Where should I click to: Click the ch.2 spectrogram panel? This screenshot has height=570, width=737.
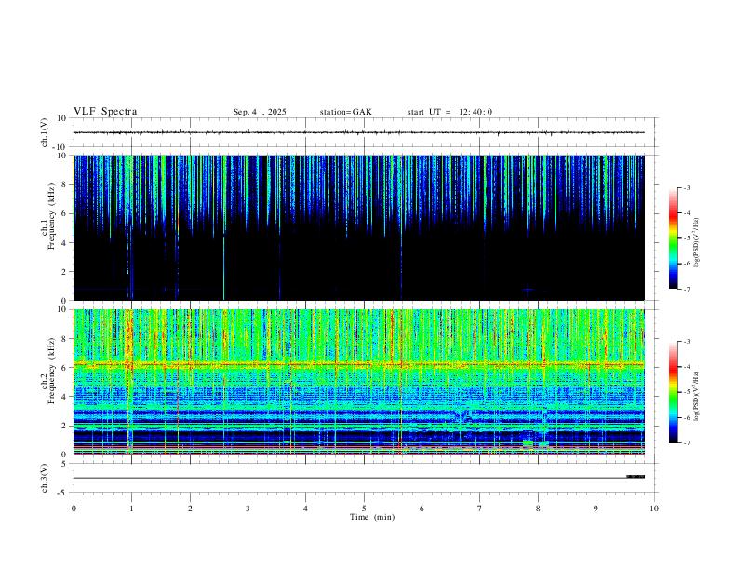(359, 382)
